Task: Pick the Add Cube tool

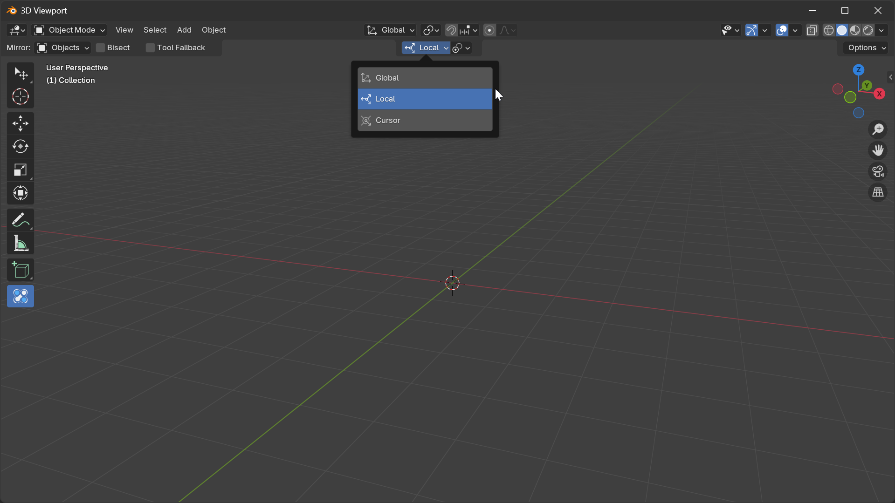Action: (20, 270)
